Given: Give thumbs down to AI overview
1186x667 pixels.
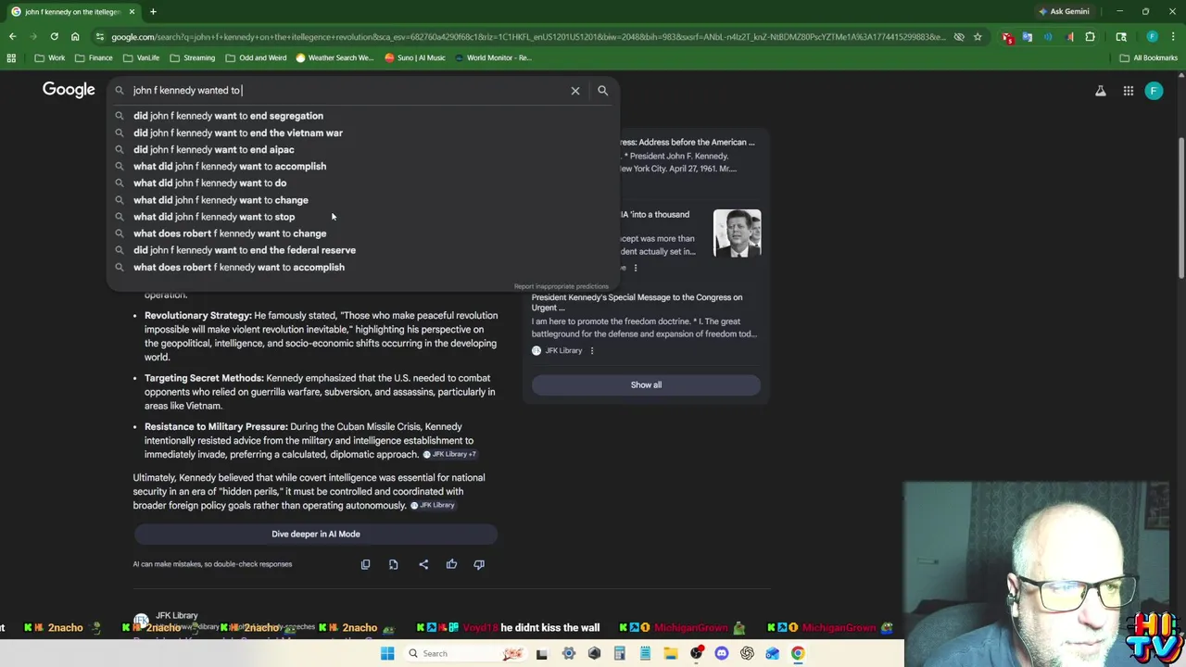Looking at the screenshot, I should (479, 564).
